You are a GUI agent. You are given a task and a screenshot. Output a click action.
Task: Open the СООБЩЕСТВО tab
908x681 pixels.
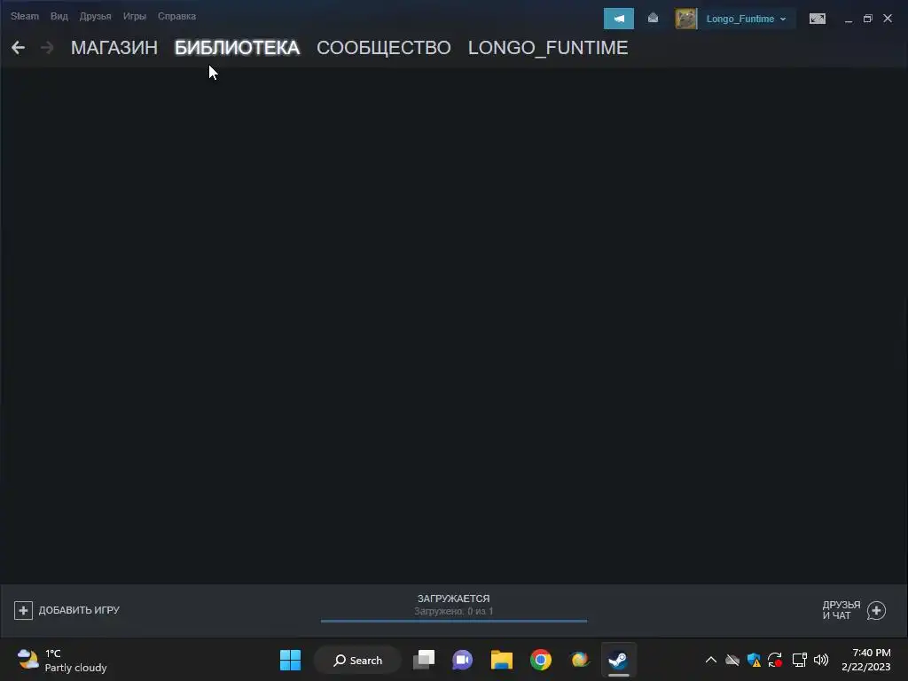click(383, 48)
